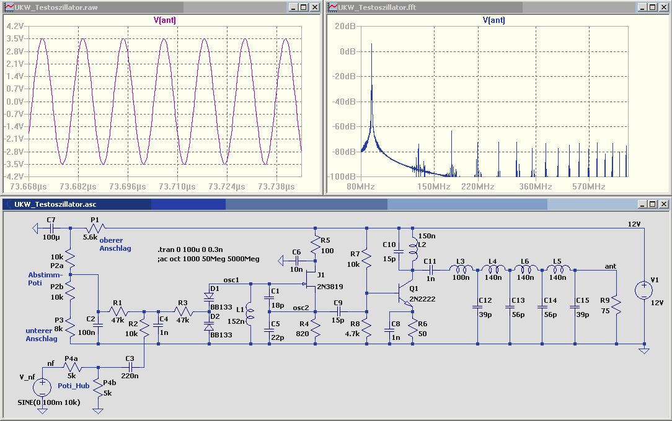Image resolution: width=672 pixels, height=421 pixels.
Task: Click the V1 12V voltage source symbol
Action: click(643, 290)
